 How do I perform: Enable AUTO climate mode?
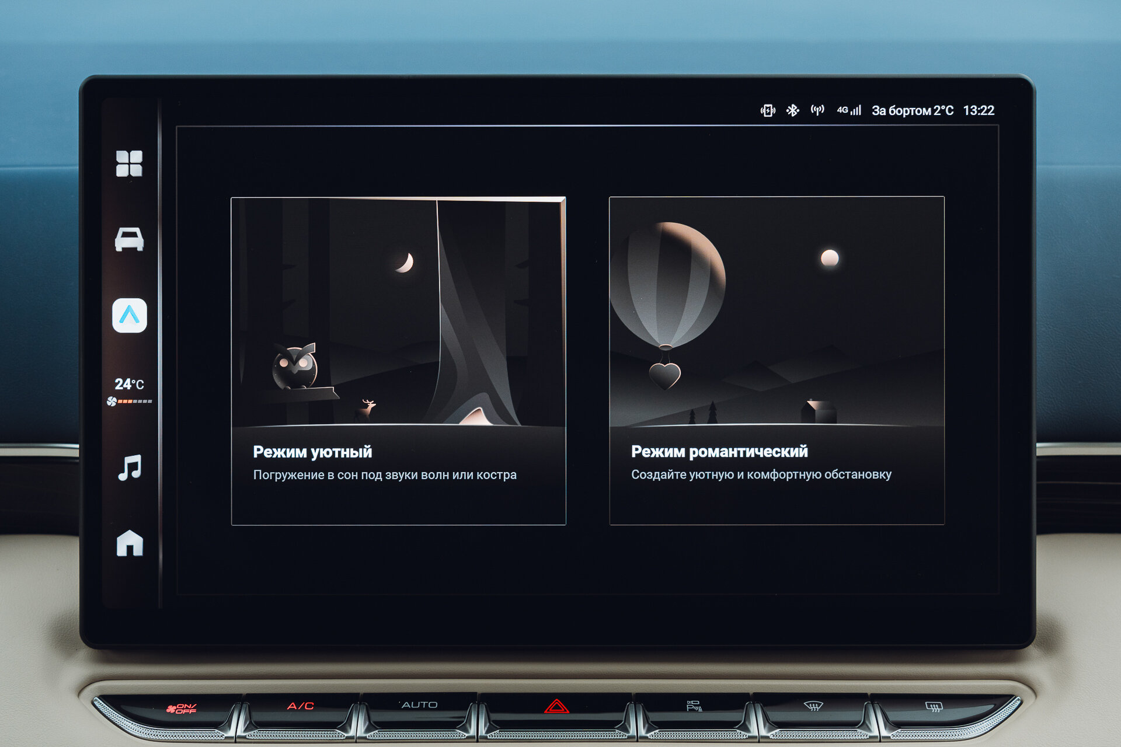point(419,705)
